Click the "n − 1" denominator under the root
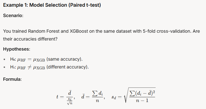 (142, 100)
